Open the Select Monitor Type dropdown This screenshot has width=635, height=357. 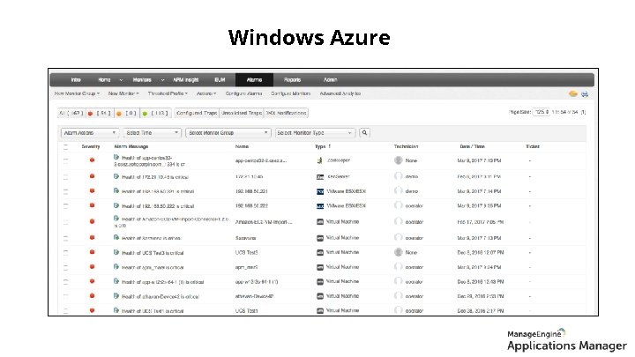pyautogui.click(x=315, y=133)
